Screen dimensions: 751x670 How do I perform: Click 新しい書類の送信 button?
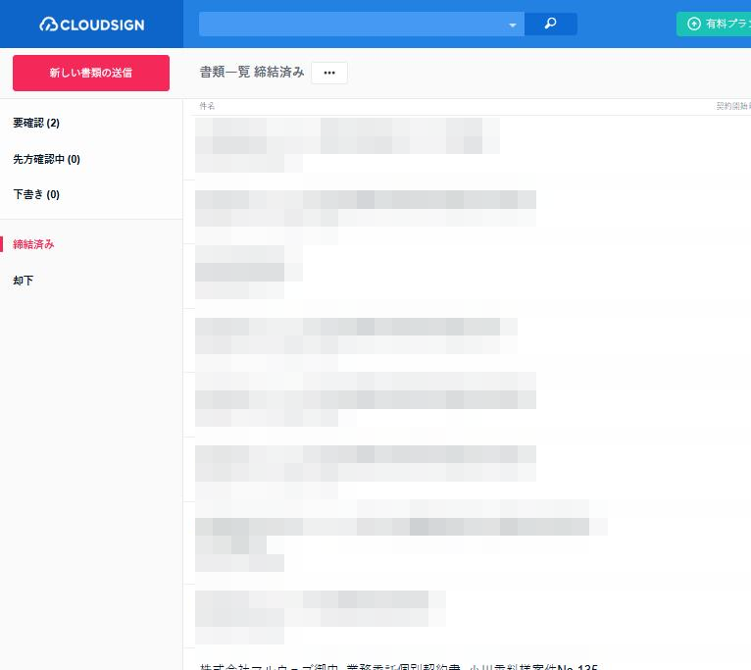(x=91, y=73)
